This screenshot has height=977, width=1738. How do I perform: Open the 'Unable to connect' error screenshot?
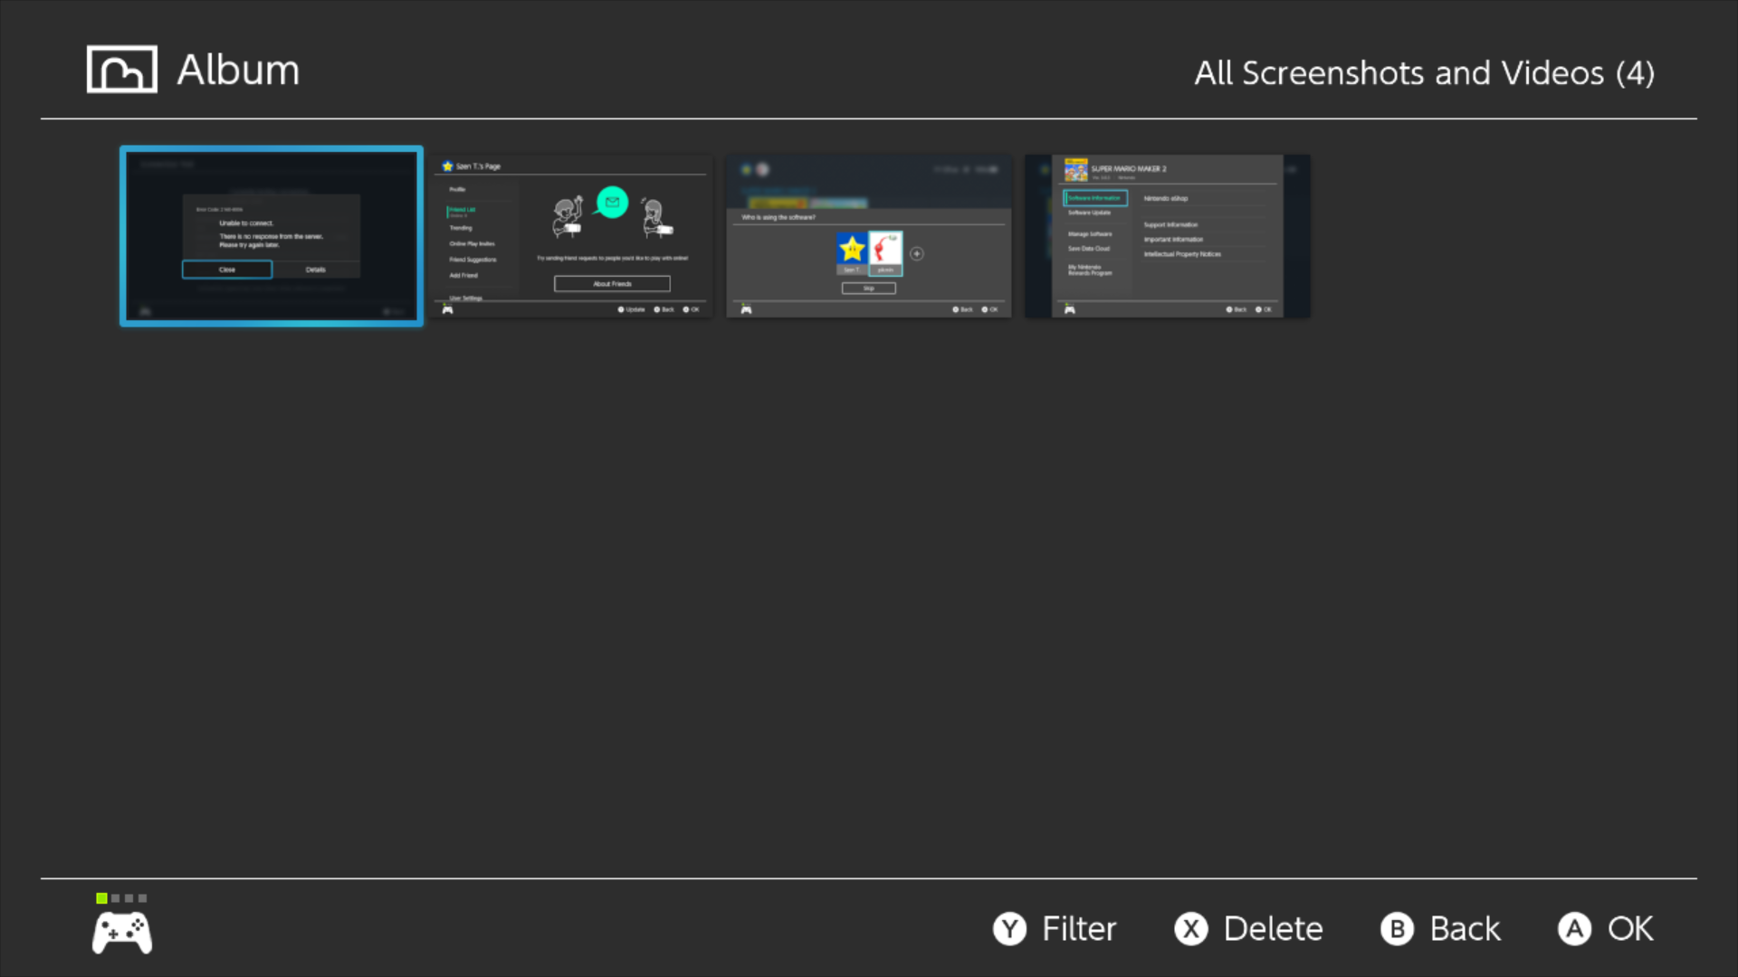coord(272,236)
